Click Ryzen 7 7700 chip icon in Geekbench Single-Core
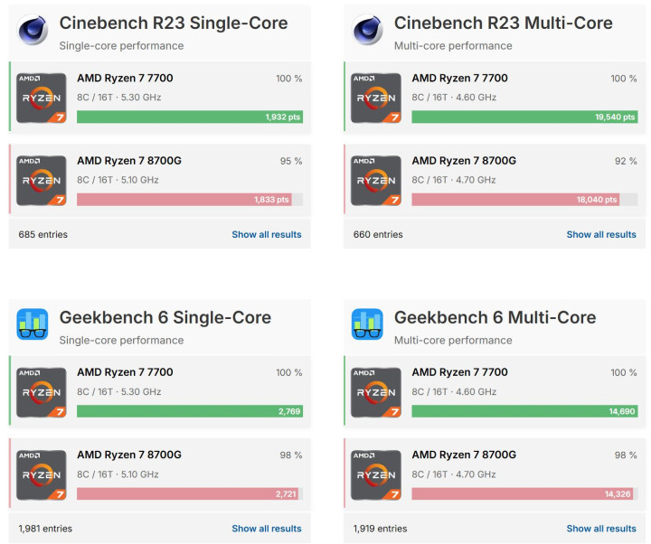Image resolution: width=651 pixels, height=544 pixels. [42, 392]
